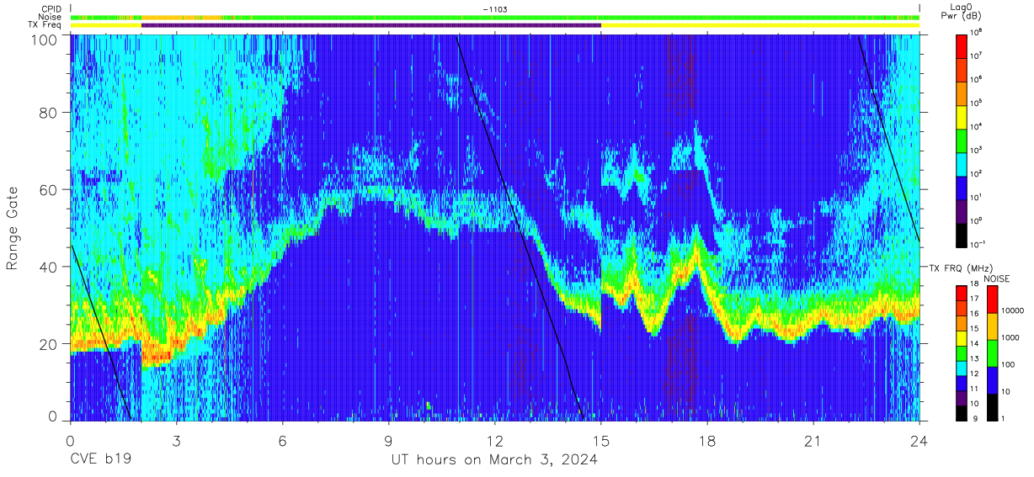
Task: Click the 80 tick label on Range Gate axis
Action: point(48,113)
